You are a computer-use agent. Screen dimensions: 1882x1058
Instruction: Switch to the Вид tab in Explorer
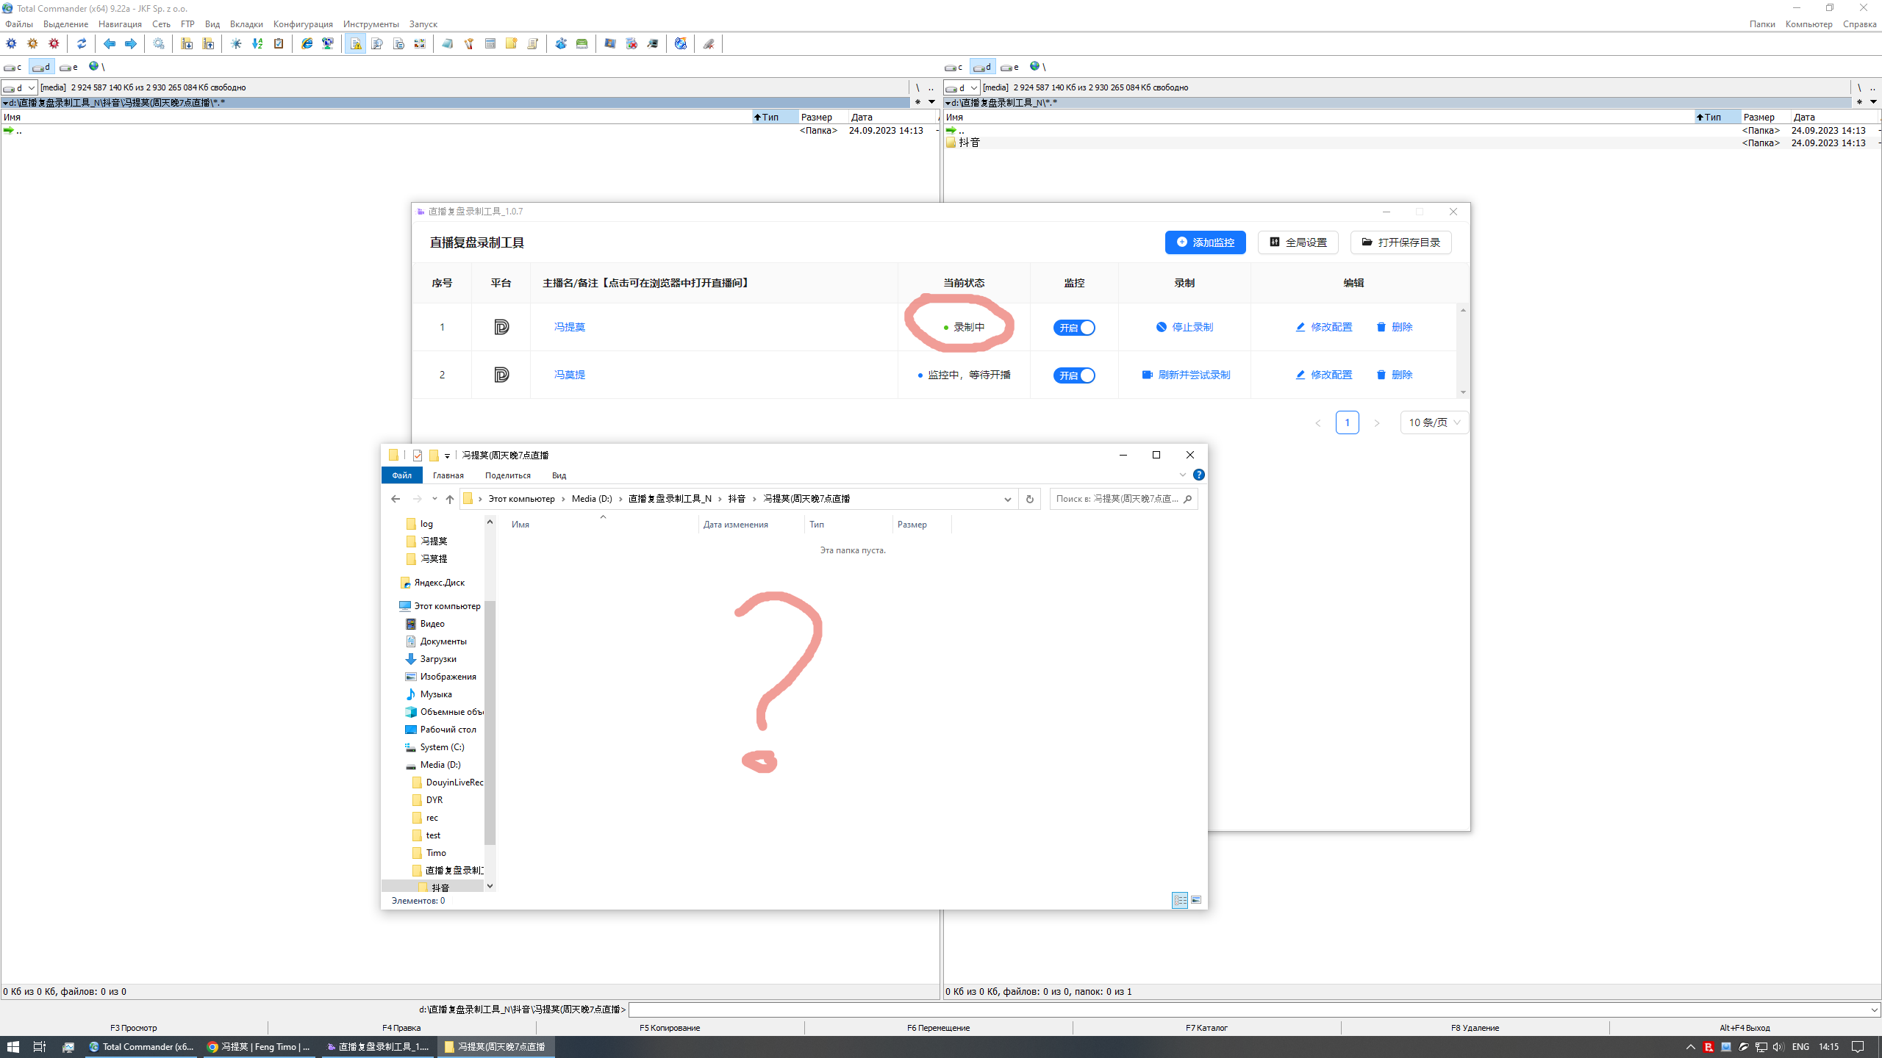(x=558, y=475)
